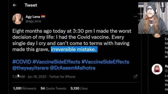Open the pink-haired avatar in sidebar
Screen dimensions: 168x94
[157, 69]
